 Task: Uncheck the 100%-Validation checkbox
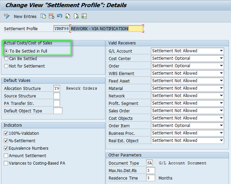(6, 133)
